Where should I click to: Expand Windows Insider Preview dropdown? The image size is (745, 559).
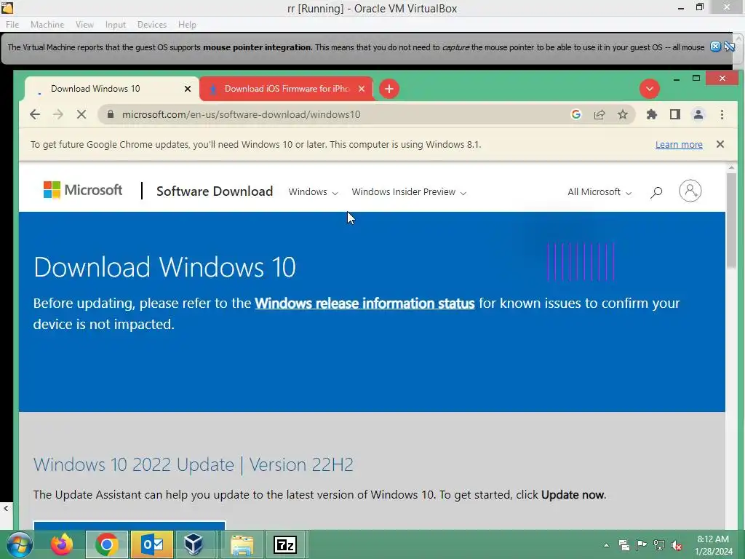[x=409, y=192]
